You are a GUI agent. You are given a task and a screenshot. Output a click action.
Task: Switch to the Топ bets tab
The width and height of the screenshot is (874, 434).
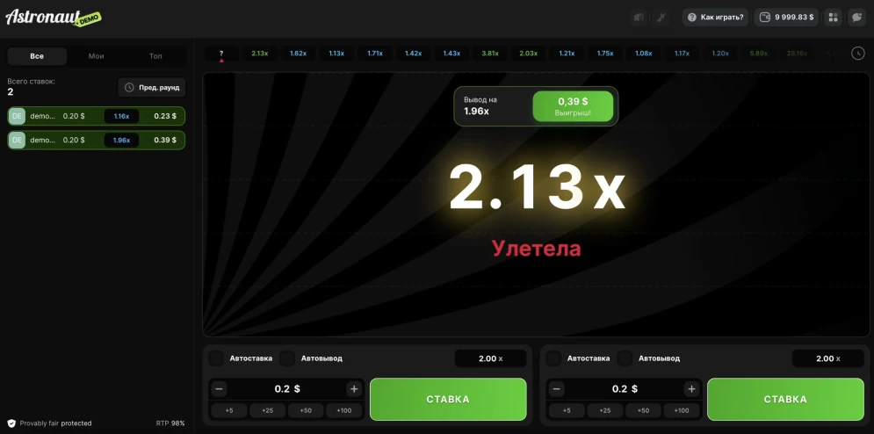[x=155, y=56]
